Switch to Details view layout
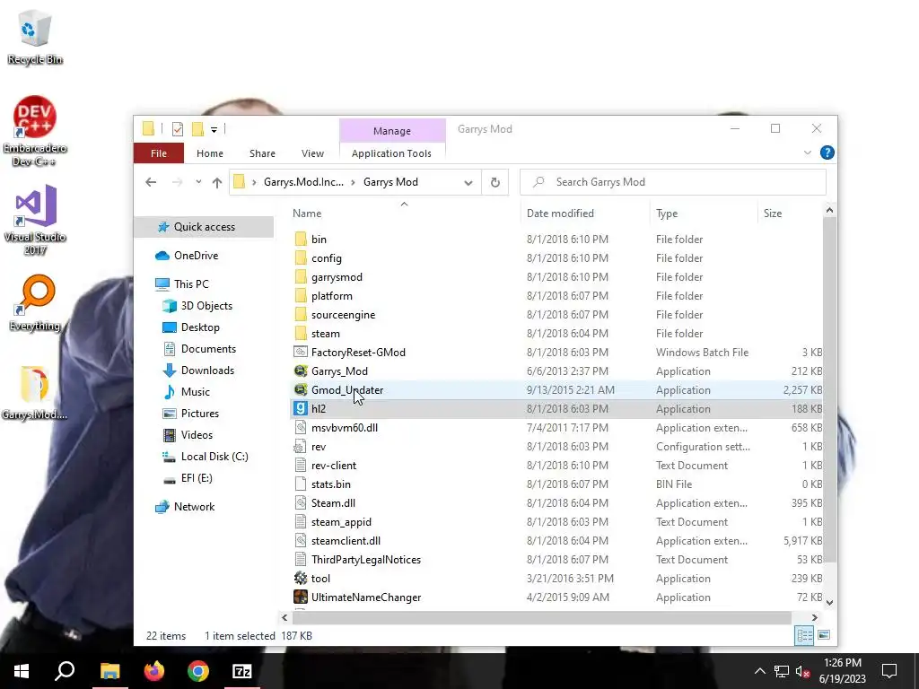The image size is (919, 689). [x=804, y=636]
